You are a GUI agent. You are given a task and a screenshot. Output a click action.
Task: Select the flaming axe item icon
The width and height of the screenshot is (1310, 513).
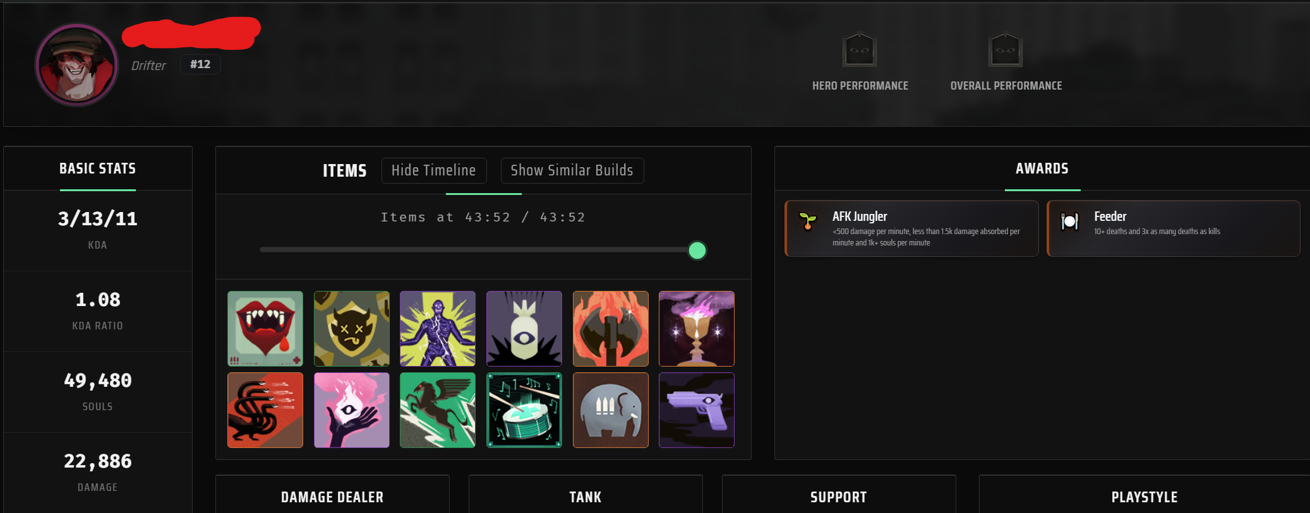(611, 329)
